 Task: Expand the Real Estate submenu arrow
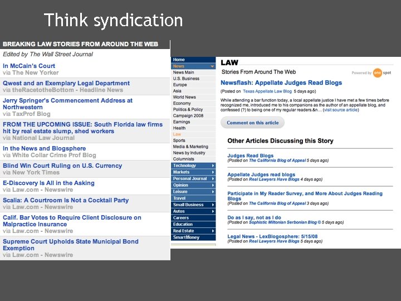coord(213,231)
